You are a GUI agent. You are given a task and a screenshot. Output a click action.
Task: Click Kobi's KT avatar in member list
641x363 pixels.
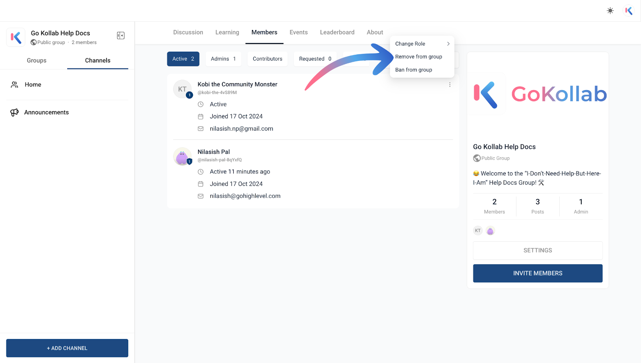tap(182, 89)
